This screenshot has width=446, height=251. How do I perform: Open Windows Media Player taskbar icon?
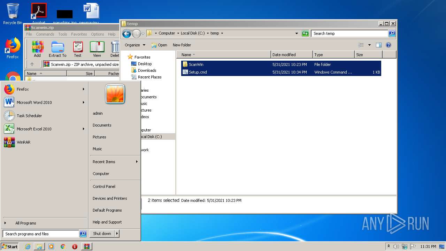point(51,246)
